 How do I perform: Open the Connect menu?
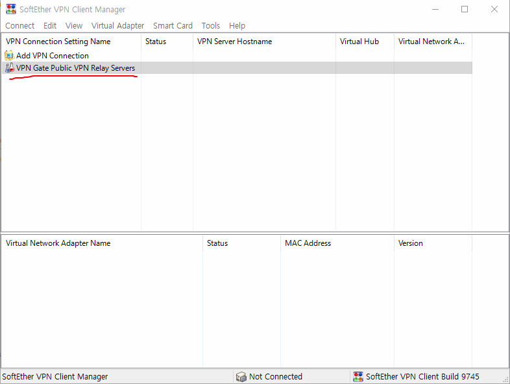click(x=20, y=26)
